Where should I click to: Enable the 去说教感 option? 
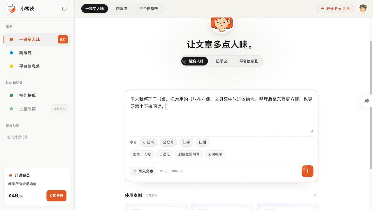point(215,154)
